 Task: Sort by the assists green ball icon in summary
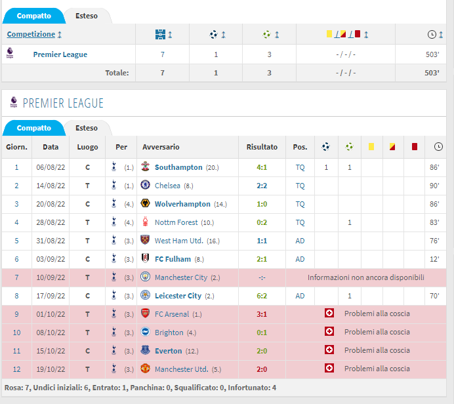(x=266, y=35)
